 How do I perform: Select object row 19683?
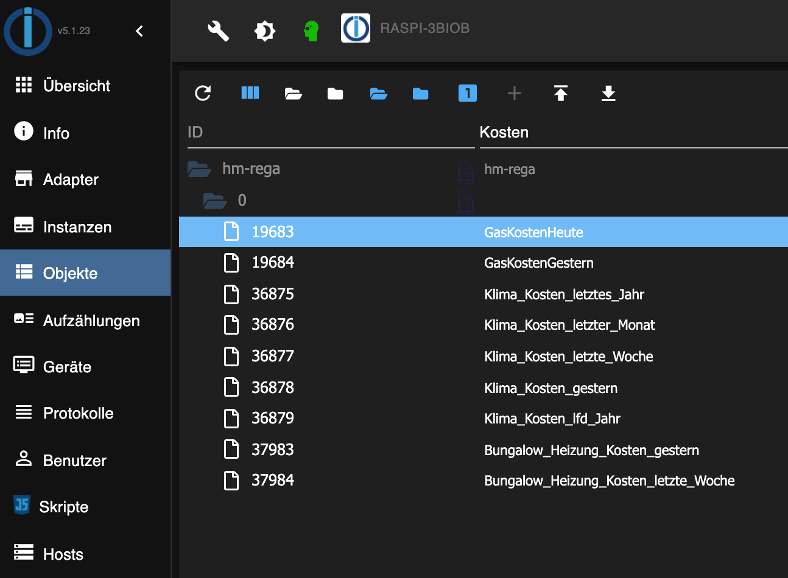pos(484,232)
